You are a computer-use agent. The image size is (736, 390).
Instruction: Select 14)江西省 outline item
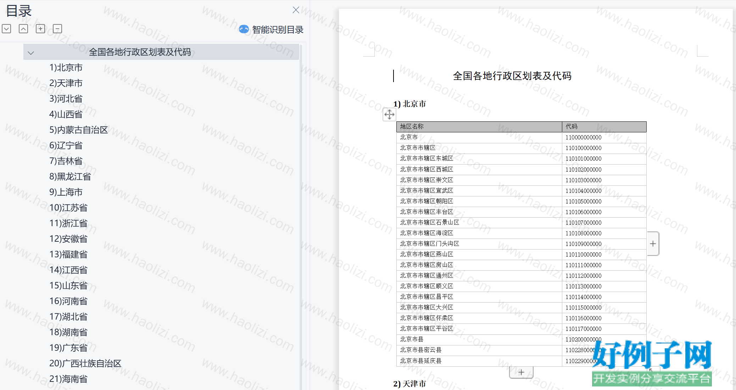coord(68,270)
